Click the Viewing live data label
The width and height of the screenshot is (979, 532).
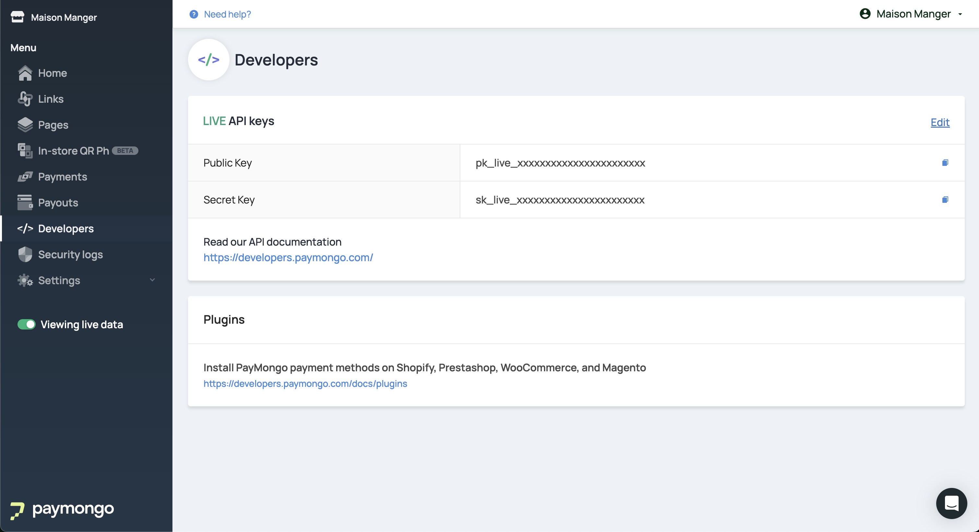click(82, 324)
